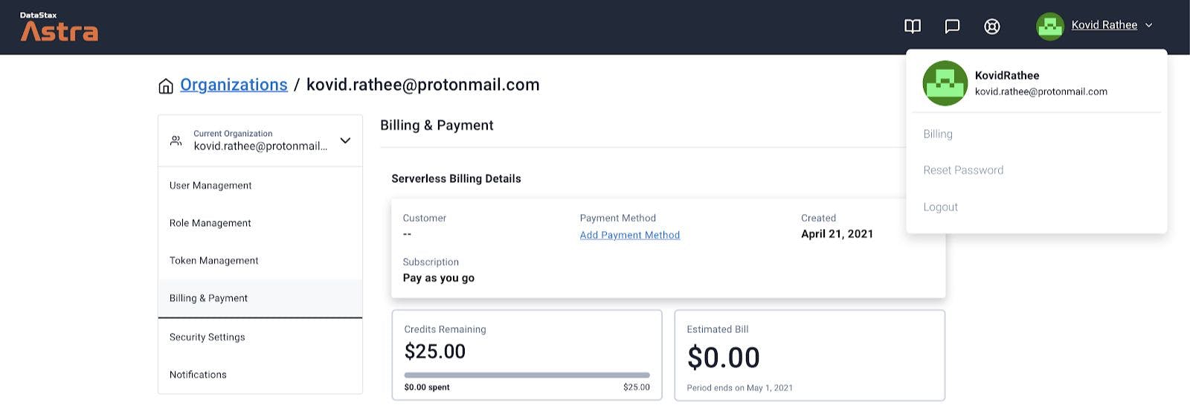
Task: Click the large avatar in profile popup
Action: click(x=945, y=83)
